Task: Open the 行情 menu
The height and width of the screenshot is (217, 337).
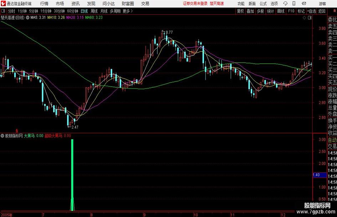Action: click(44, 4)
